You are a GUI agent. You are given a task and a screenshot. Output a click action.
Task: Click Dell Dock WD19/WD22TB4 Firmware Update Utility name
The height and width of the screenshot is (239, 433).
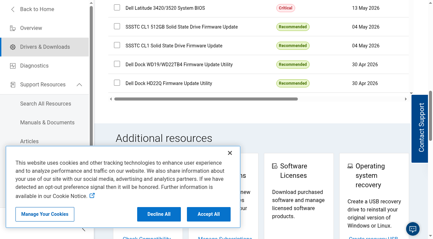(179, 65)
